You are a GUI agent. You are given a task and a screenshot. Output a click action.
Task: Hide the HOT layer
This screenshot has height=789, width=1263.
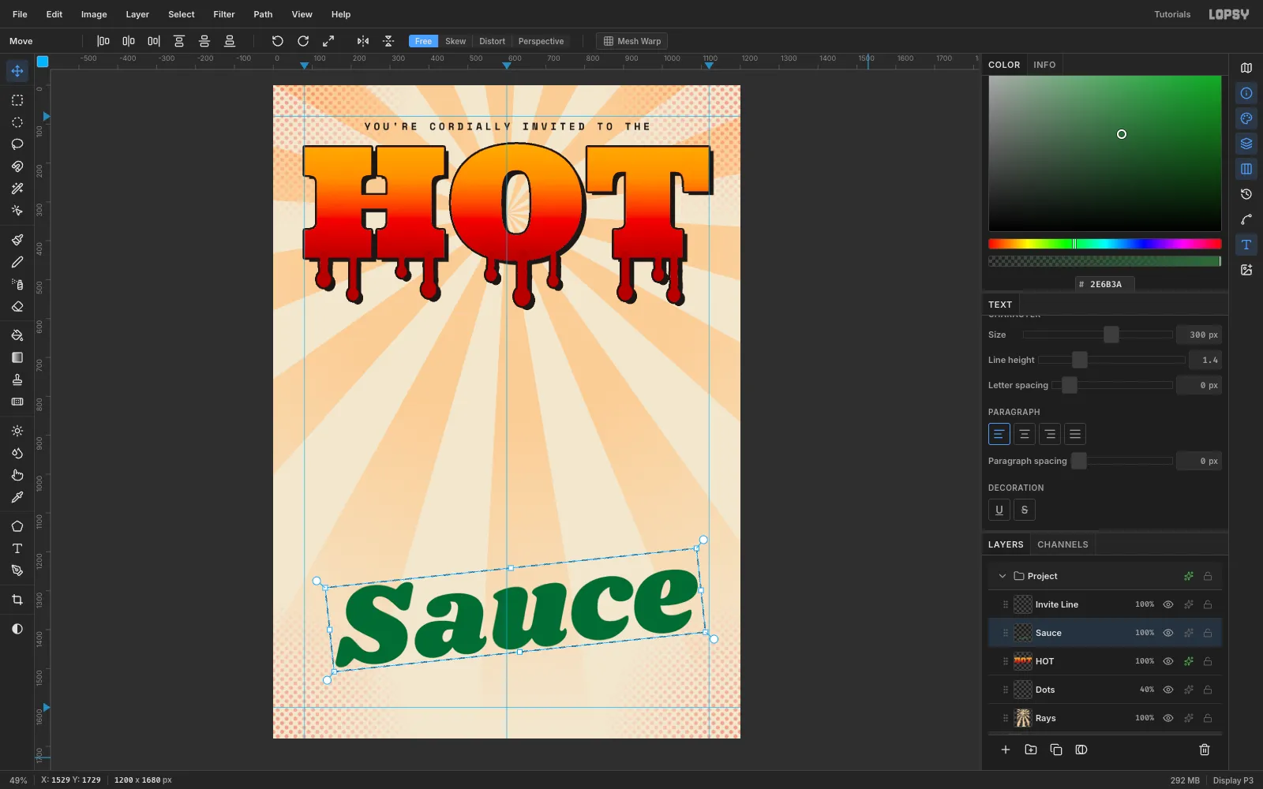point(1168,661)
